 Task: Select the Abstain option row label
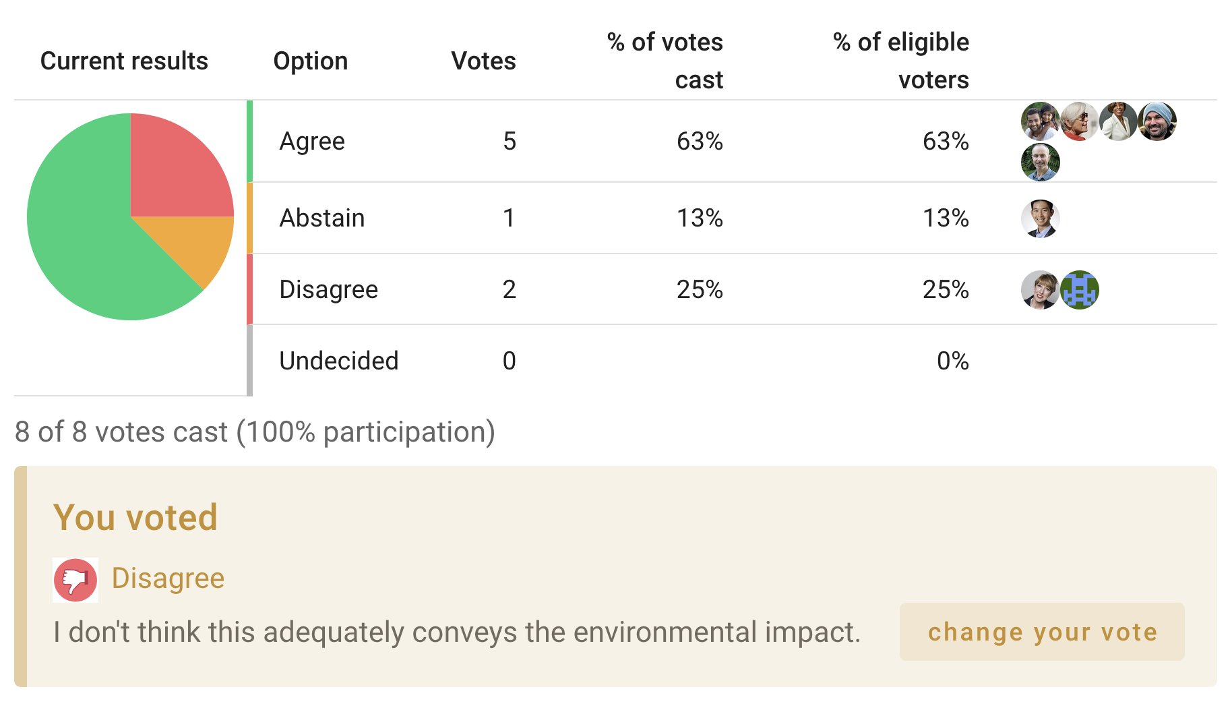[x=322, y=218]
